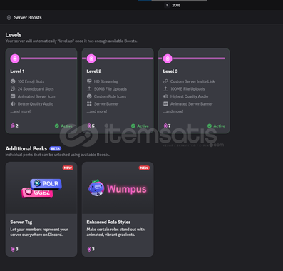
Task: Click '...and more!' in Level 1 card
Action: 21,111
